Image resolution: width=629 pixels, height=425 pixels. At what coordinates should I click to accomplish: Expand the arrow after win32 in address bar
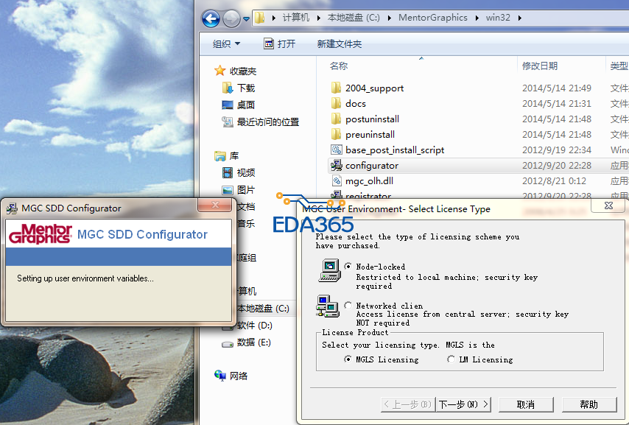(x=519, y=18)
